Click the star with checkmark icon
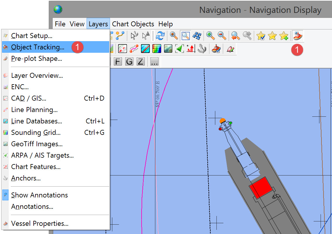 (x=261, y=36)
